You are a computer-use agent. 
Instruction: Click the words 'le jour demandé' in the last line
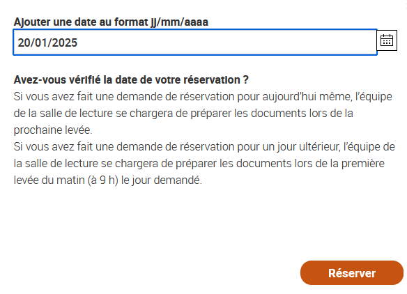(x=162, y=180)
